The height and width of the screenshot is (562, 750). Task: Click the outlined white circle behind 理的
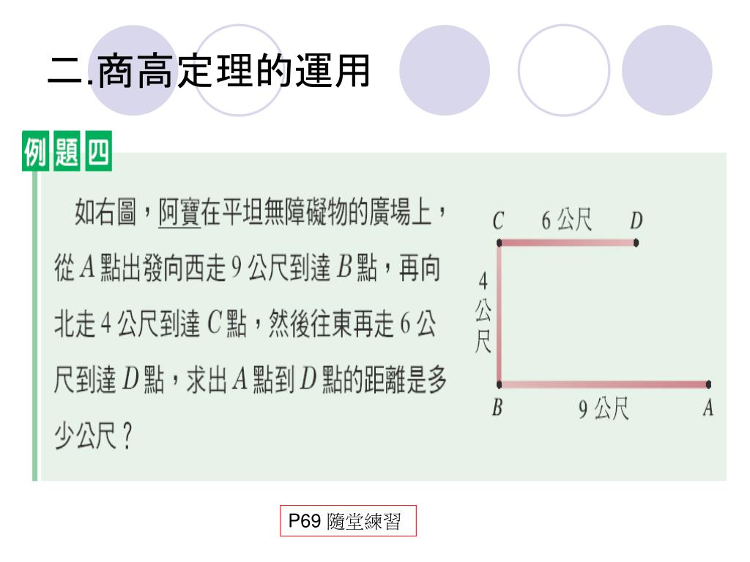239,70
